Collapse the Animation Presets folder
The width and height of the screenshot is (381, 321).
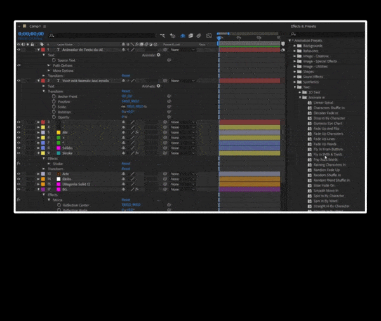click(290, 41)
